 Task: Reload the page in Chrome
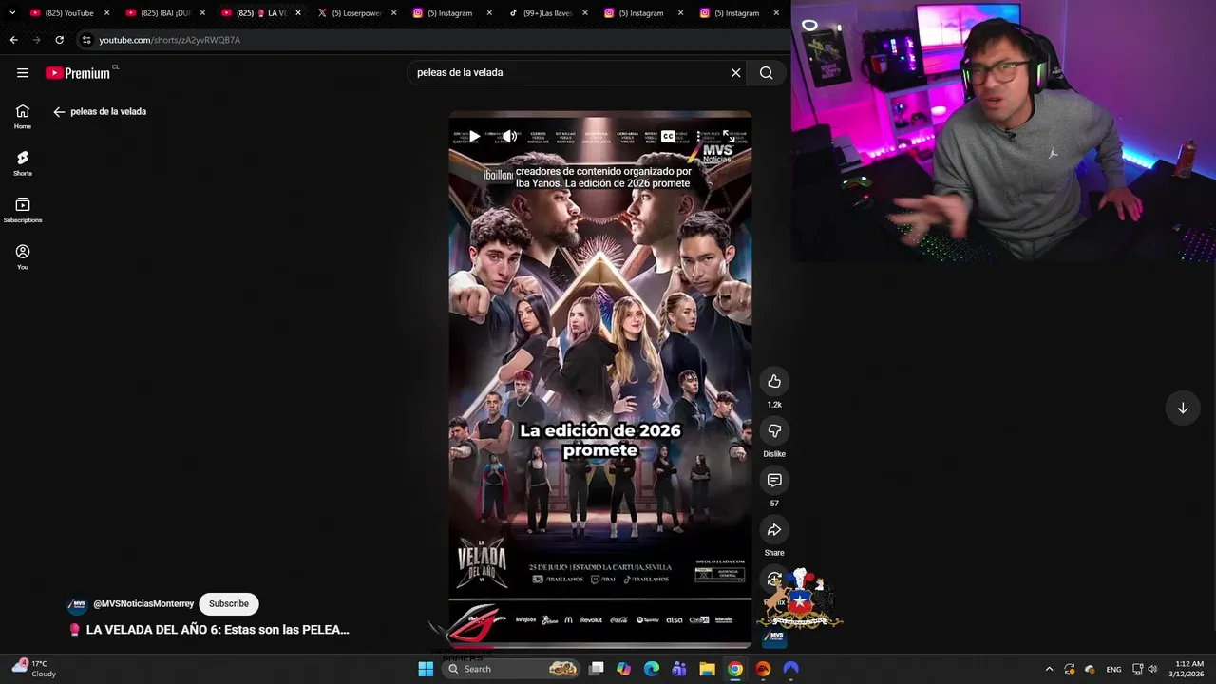[59, 40]
